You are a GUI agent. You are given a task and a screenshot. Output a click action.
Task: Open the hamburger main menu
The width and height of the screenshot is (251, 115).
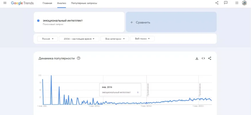coord(5,3)
